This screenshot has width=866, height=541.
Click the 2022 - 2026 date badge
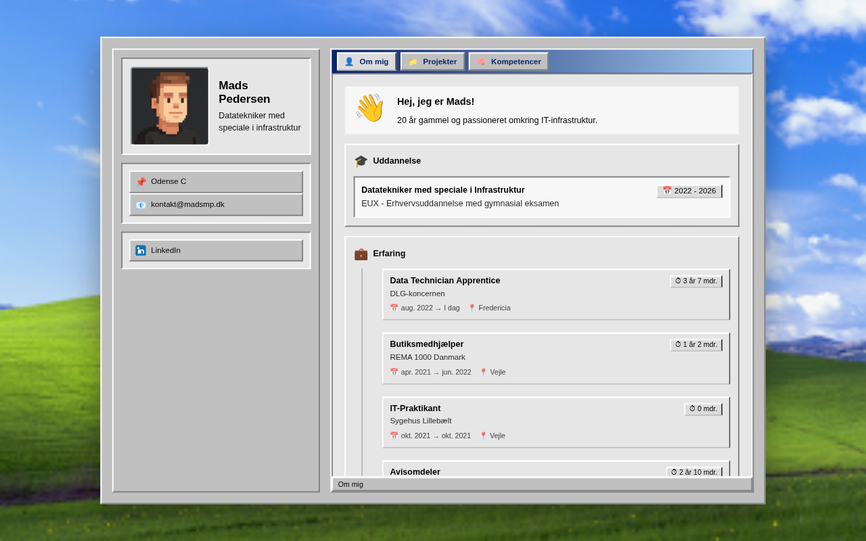689,191
